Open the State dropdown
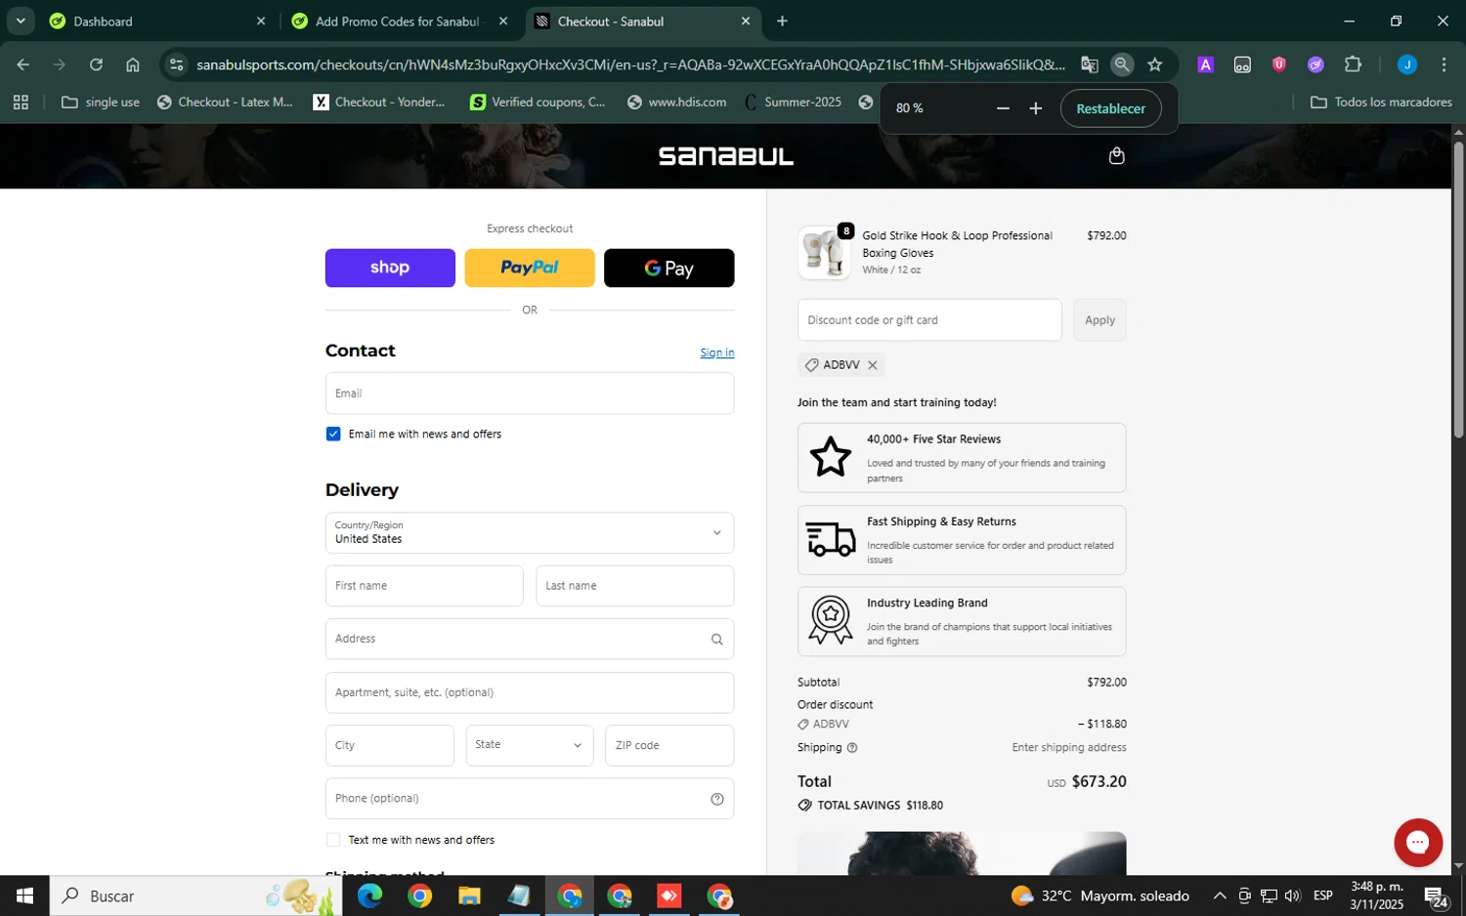This screenshot has width=1466, height=916. (530, 745)
